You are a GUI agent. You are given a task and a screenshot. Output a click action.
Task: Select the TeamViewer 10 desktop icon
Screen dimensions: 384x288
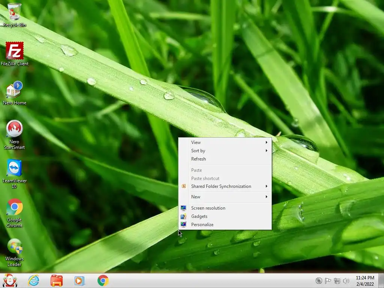click(x=15, y=174)
